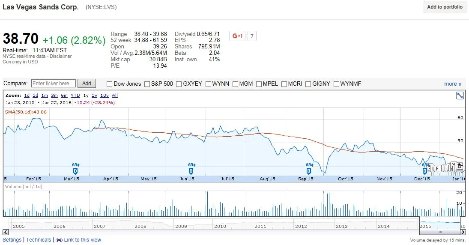This screenshot has height=245, width=469.
Task: Click the September 2015 dividend marker
Action: (x=309, y=171)
